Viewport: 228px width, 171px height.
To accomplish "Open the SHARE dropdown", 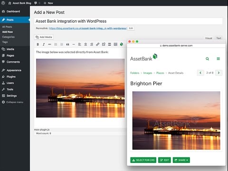I will (181, 160).
